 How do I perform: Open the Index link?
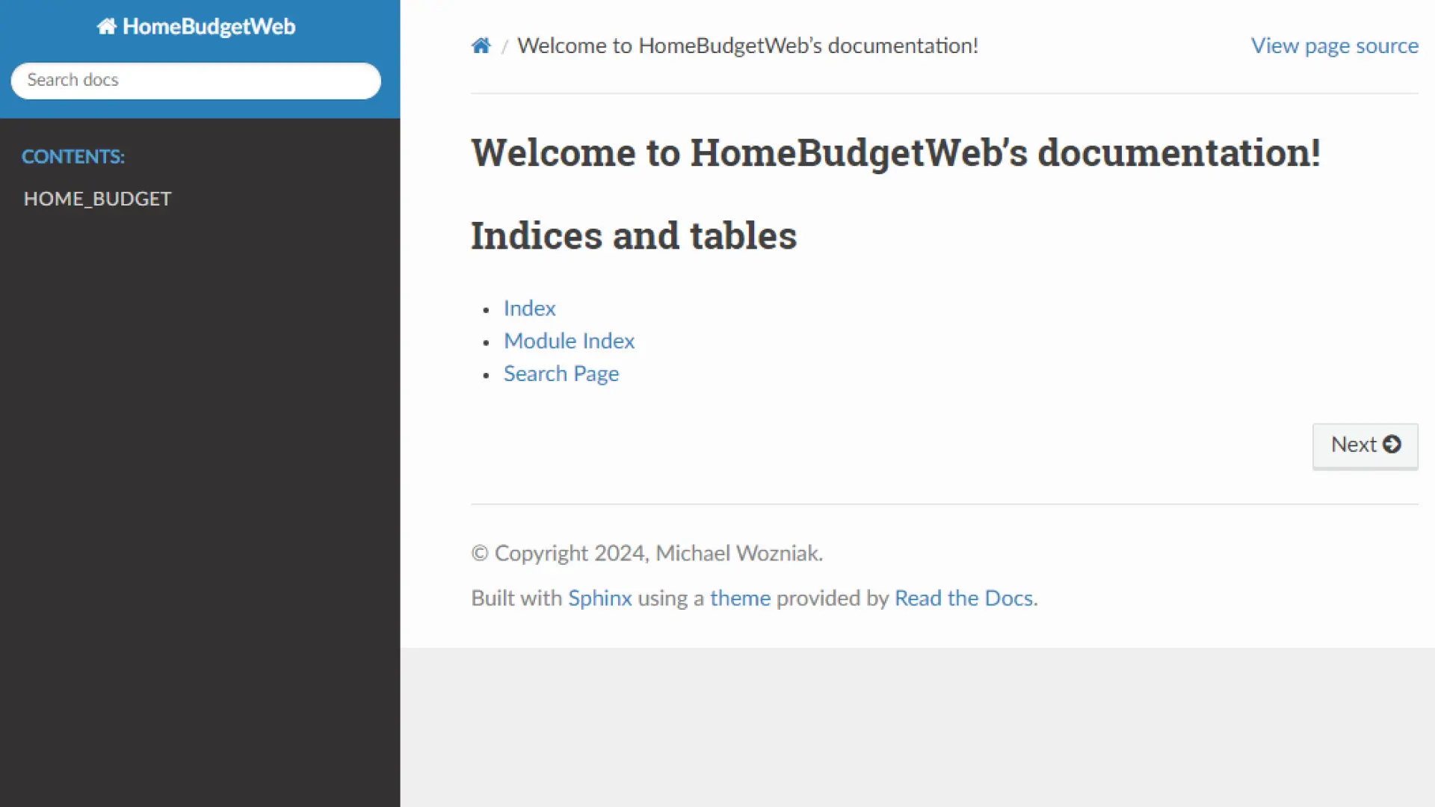(x=529, y=308)
